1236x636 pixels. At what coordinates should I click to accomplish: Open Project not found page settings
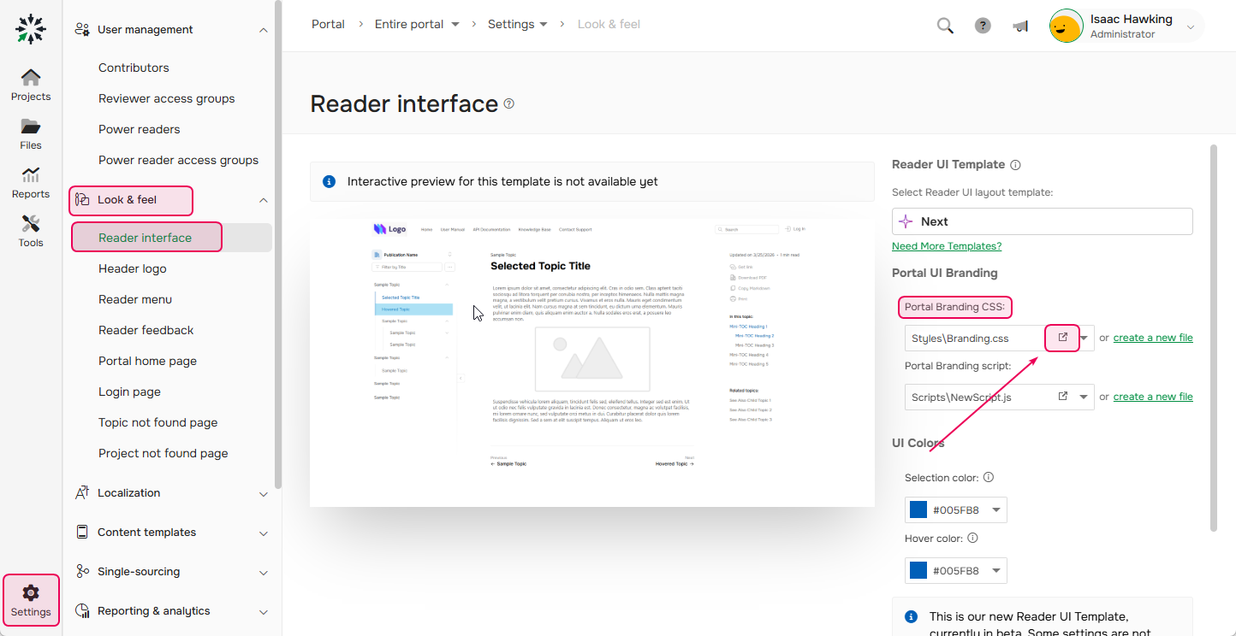(x=163, y=453)
